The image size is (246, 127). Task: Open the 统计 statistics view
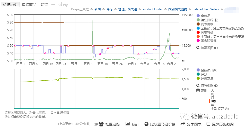pos(136,124)
